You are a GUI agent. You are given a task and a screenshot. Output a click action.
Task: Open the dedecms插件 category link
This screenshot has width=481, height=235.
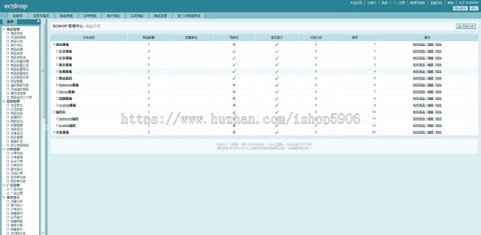point(69,119)
